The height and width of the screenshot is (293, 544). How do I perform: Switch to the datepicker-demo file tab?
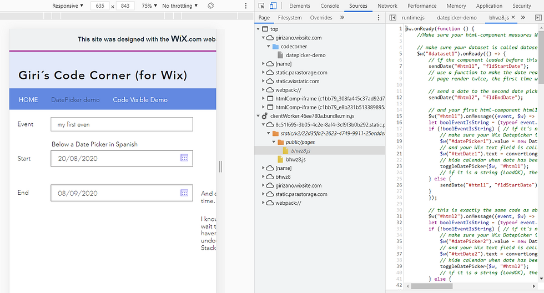click(x=456, y=17)
